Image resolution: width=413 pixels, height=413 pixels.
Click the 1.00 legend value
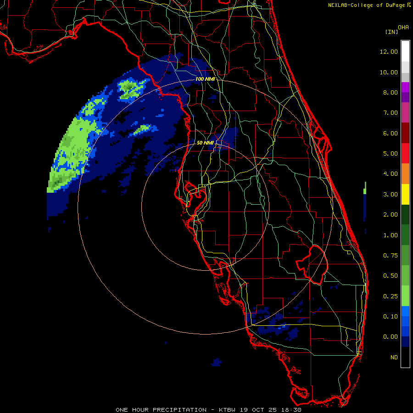391,235
